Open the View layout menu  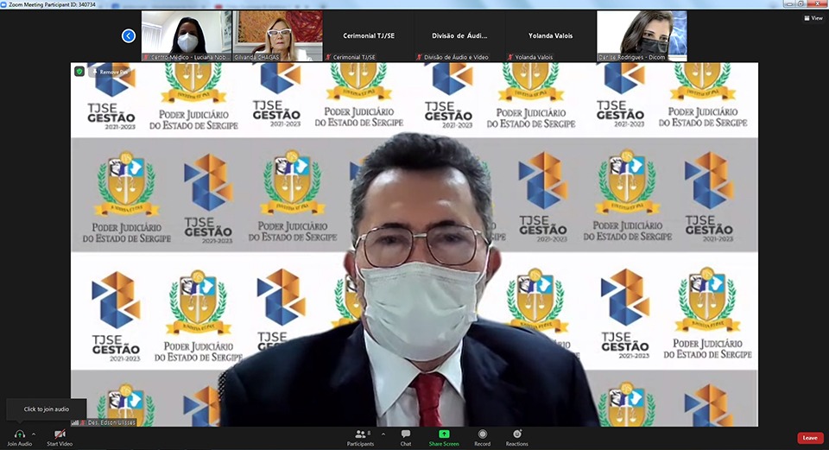coord(813,17)
